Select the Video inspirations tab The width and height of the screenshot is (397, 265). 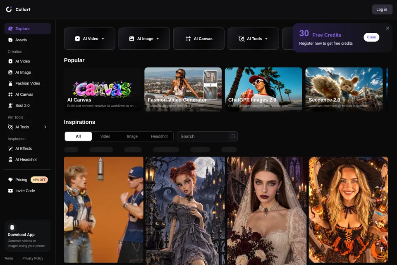tap(105, 136)
